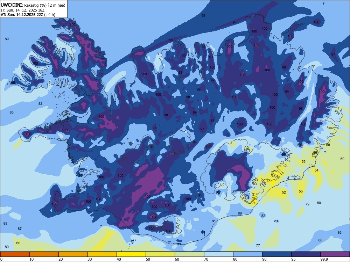Image resolution: width=350 pixels, height=262 pixels.
Task: Select the amber 30–40 legend swatch
Action: [x=102, y=254]
